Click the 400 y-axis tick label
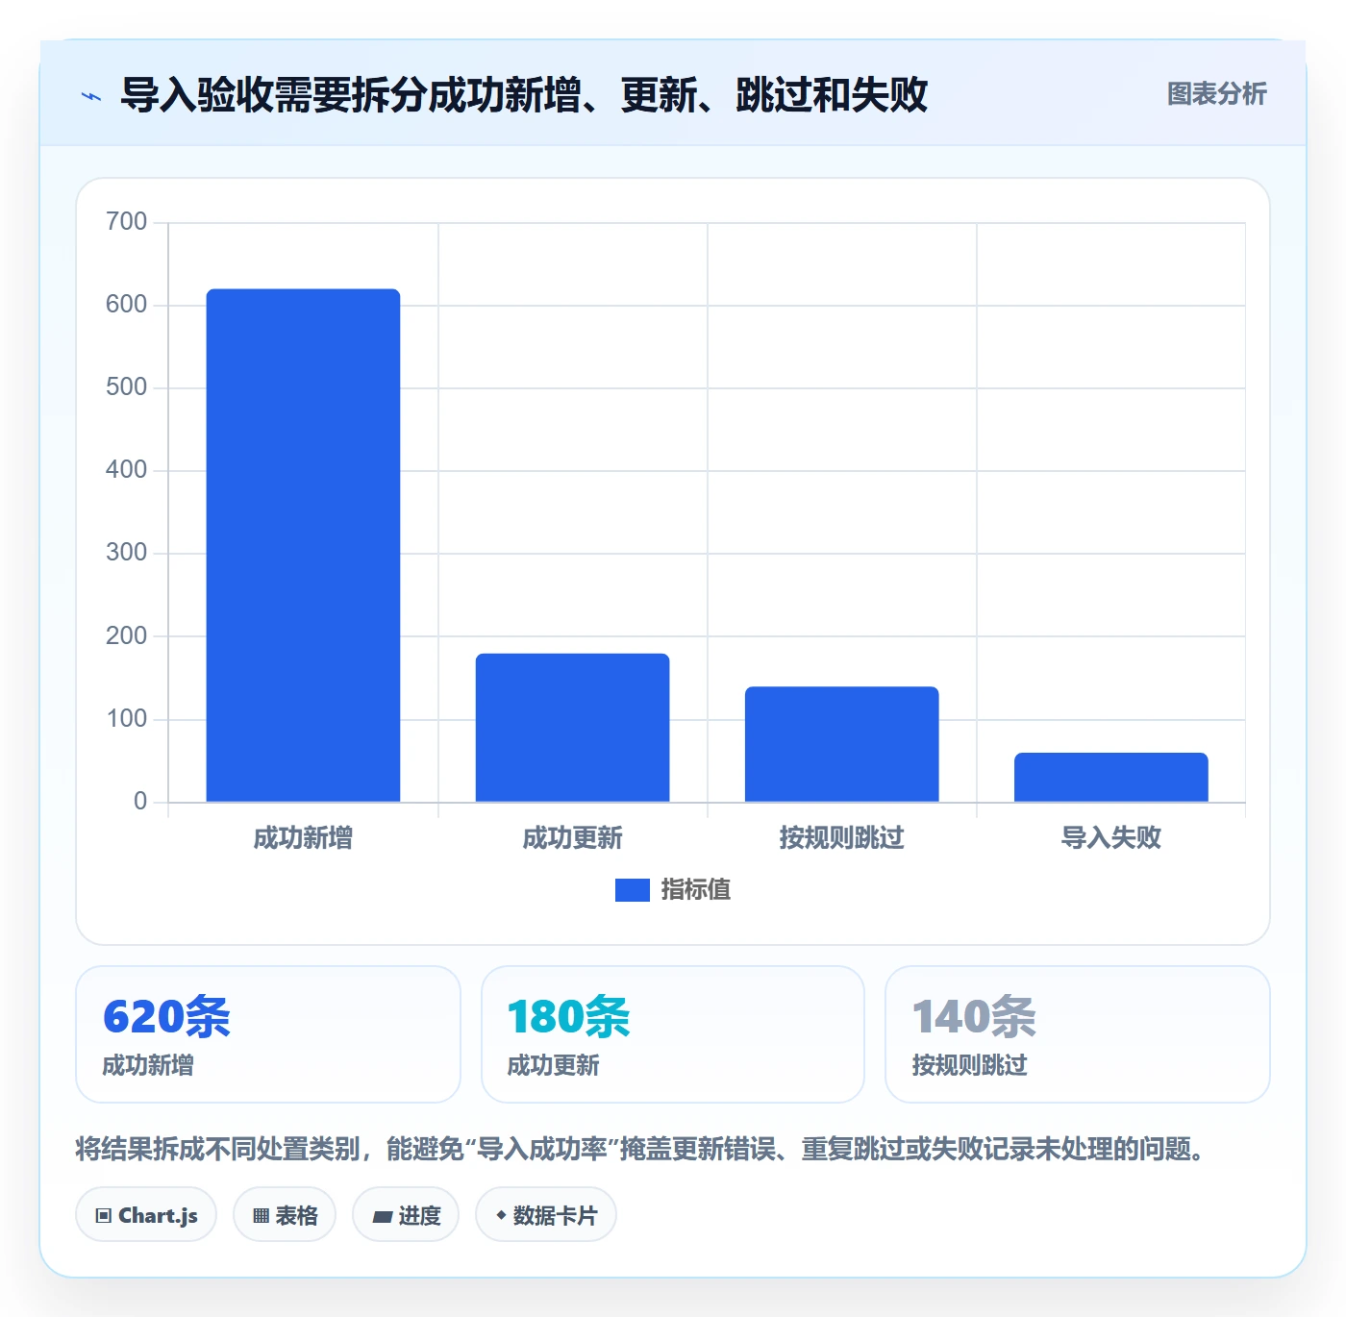Viewport: 1346px width, 1317px height. click(126, 470)
